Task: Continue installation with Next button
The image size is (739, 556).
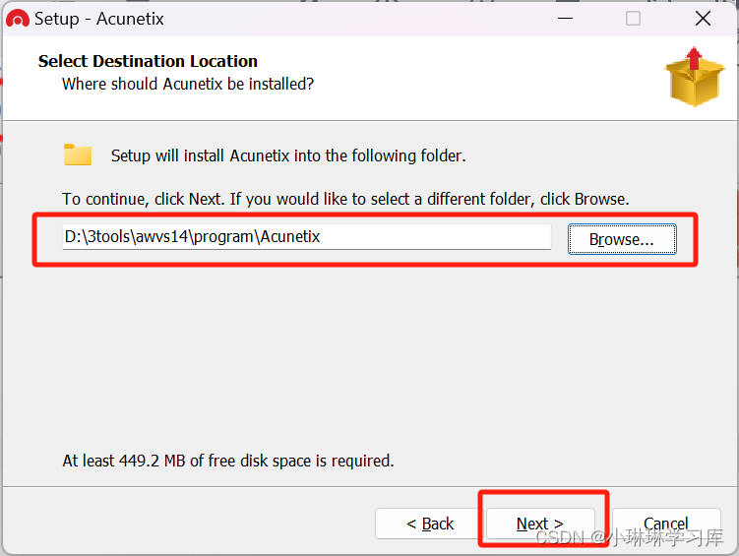Action: [540, 524]
